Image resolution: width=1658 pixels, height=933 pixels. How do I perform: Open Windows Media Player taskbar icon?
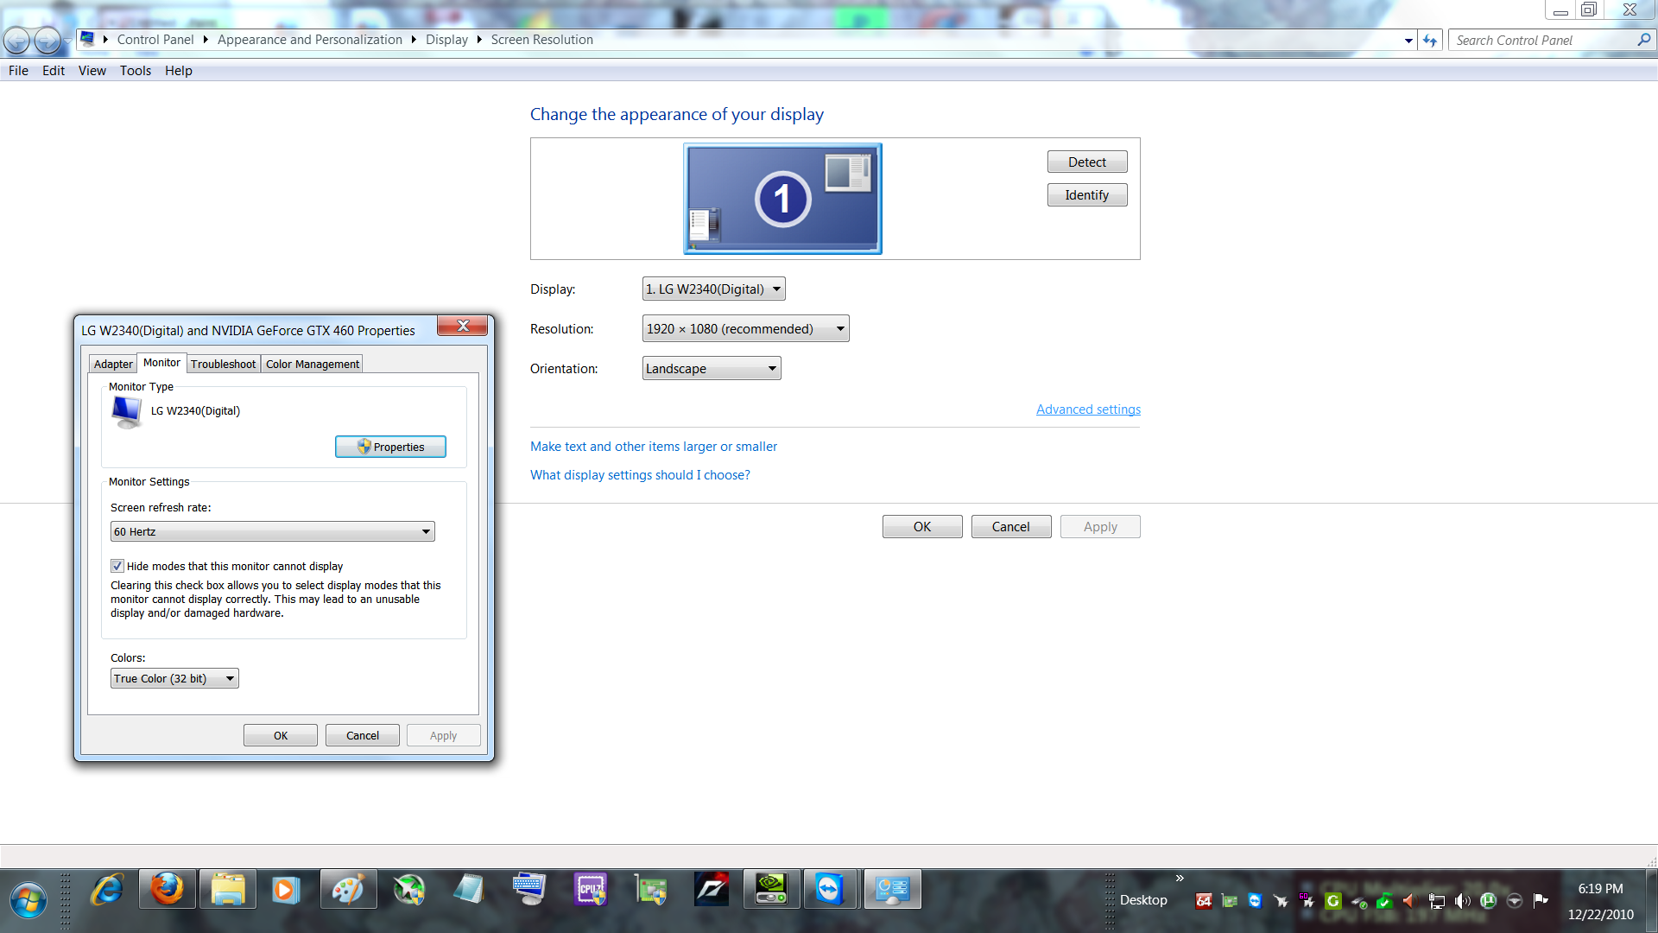[285, 890]
